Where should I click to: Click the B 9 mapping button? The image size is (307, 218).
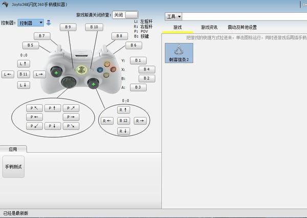coord(68,27)
